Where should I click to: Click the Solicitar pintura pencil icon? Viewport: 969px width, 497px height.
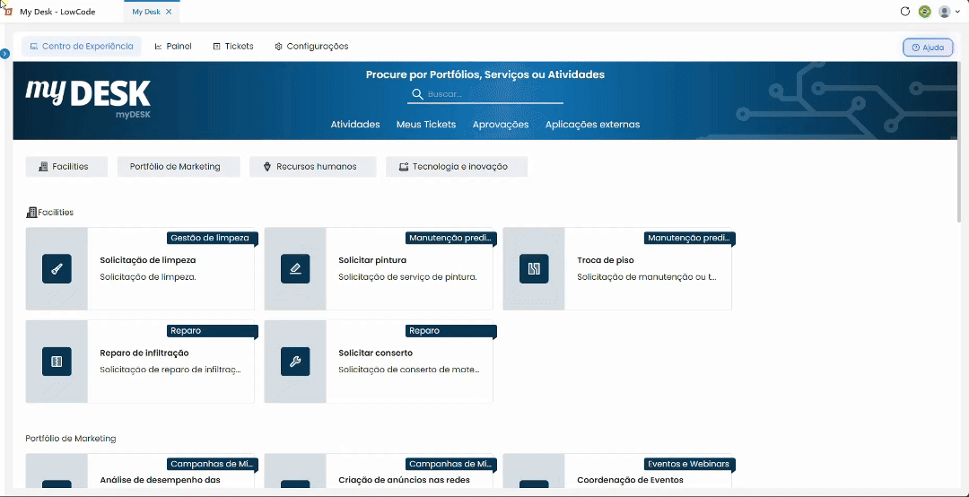click(295, 269)
